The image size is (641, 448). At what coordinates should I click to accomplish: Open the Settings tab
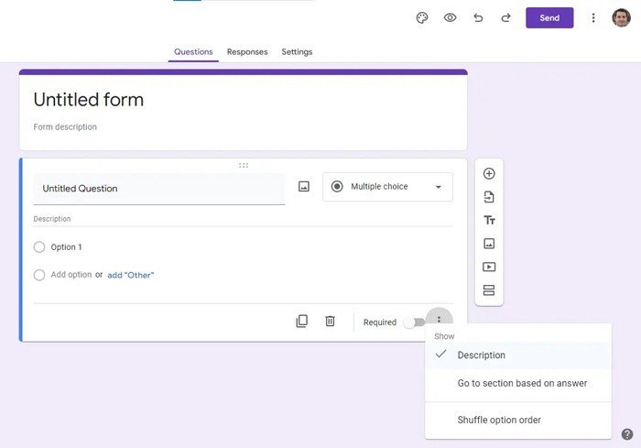tap(297, 52)
